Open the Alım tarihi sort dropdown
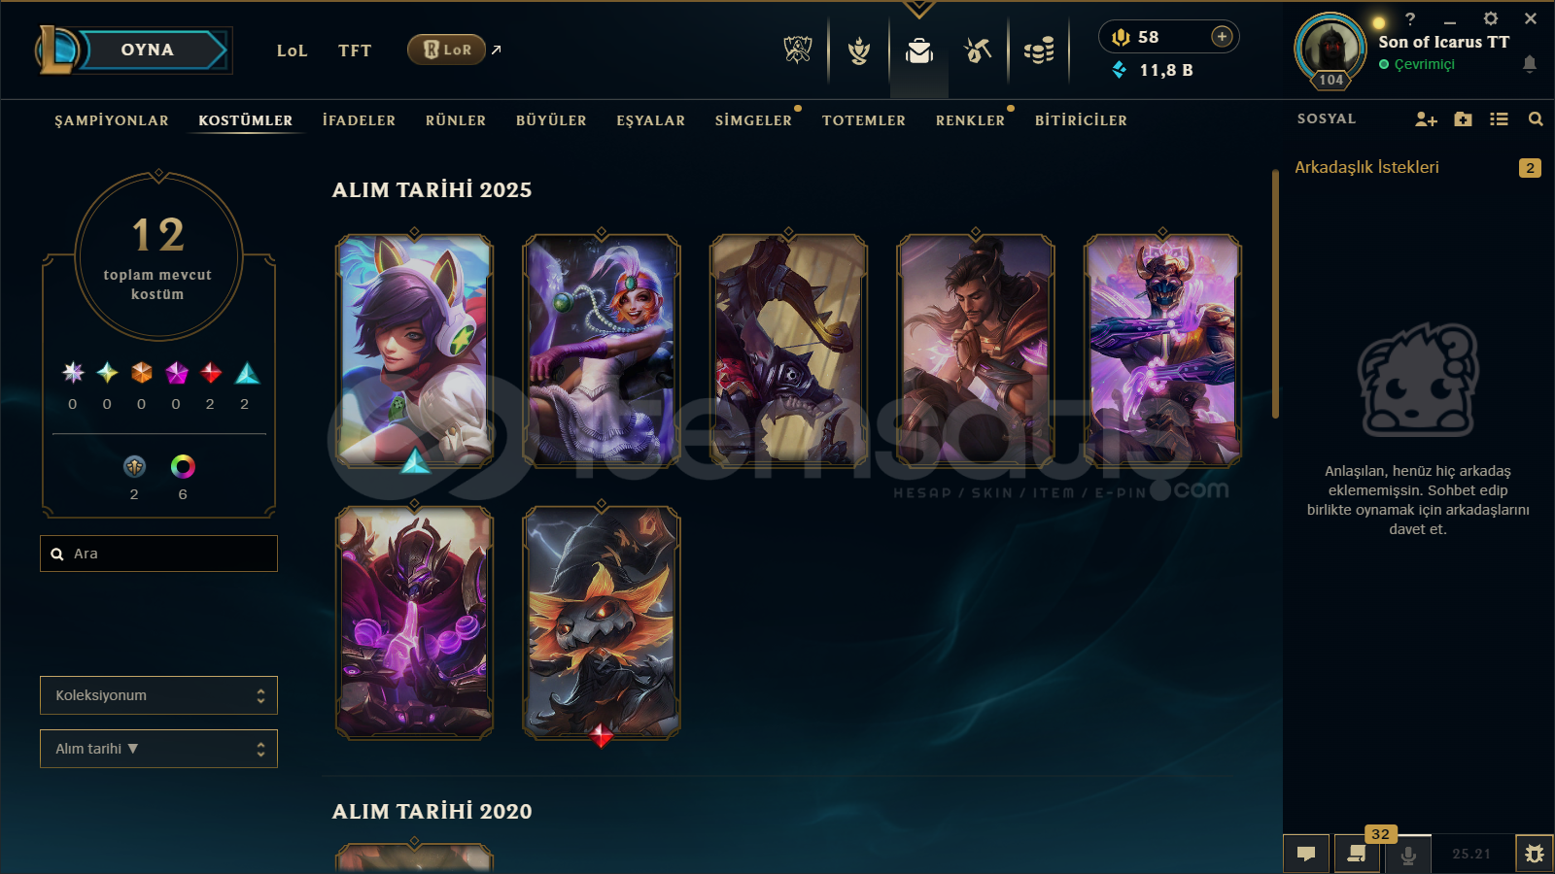Screen dimensions: 1555x874 pyautogui.click(x=158, y=749)
